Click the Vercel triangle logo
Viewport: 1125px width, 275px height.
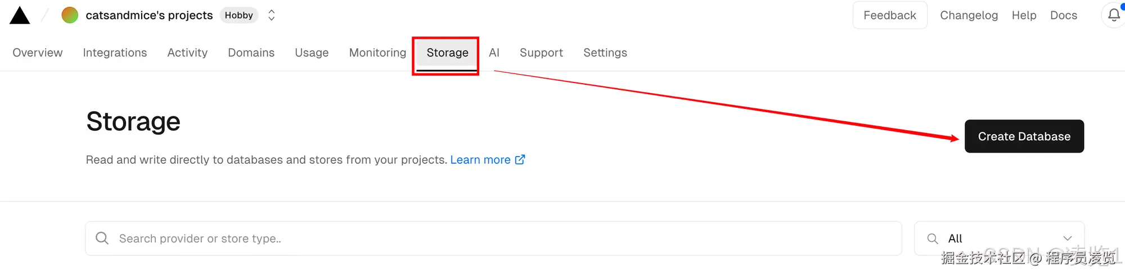(20, 16)
